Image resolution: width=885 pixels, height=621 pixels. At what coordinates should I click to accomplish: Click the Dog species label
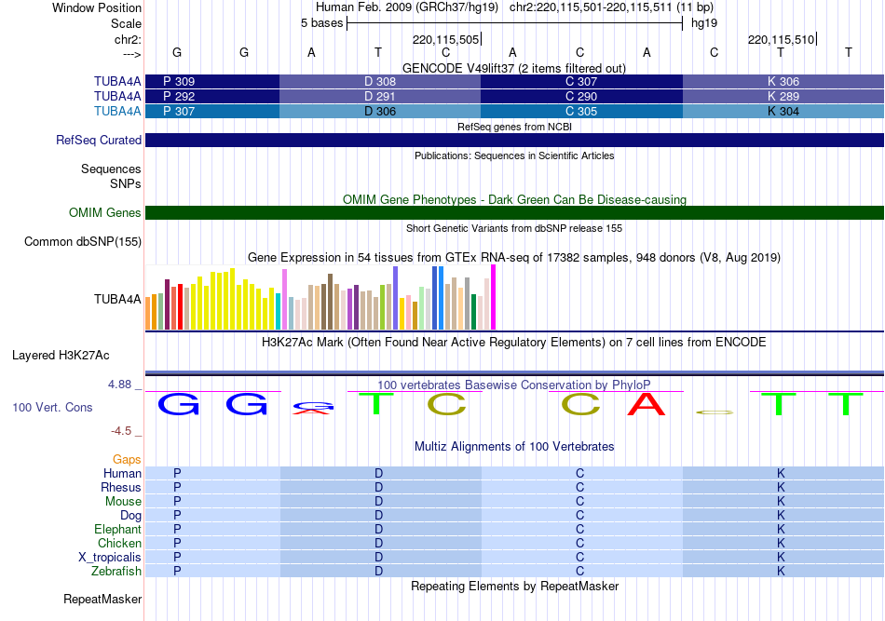pos(130,515)
